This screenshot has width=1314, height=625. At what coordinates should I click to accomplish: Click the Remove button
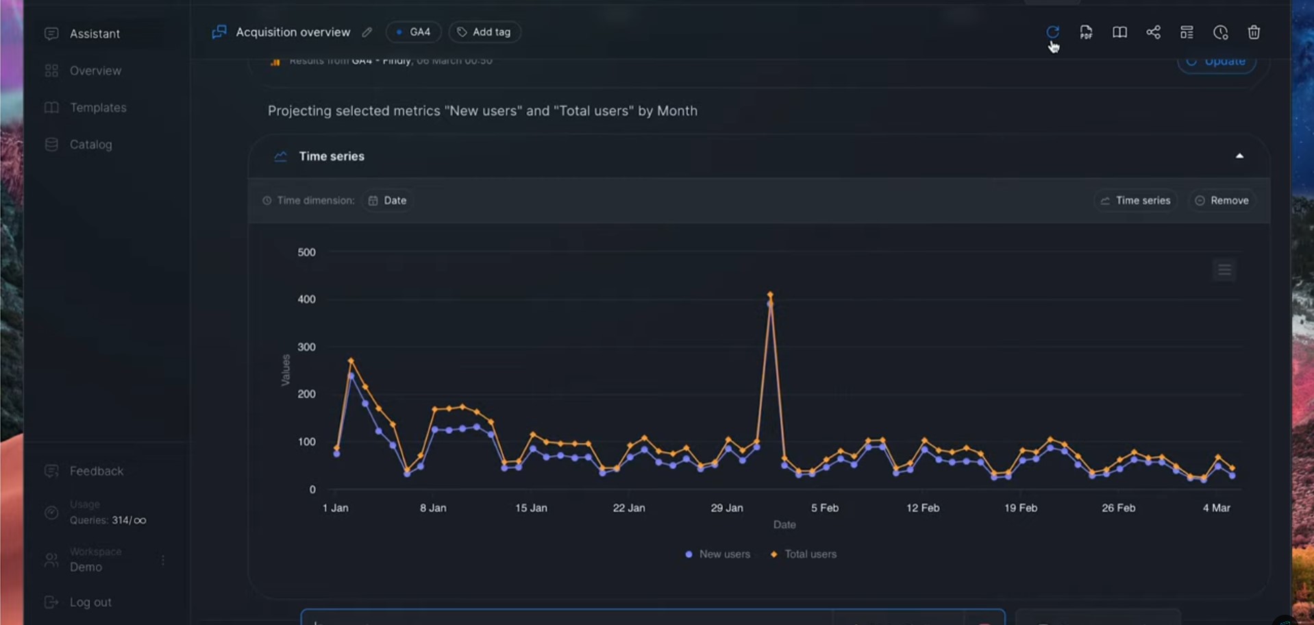(x=1222, y=200)
